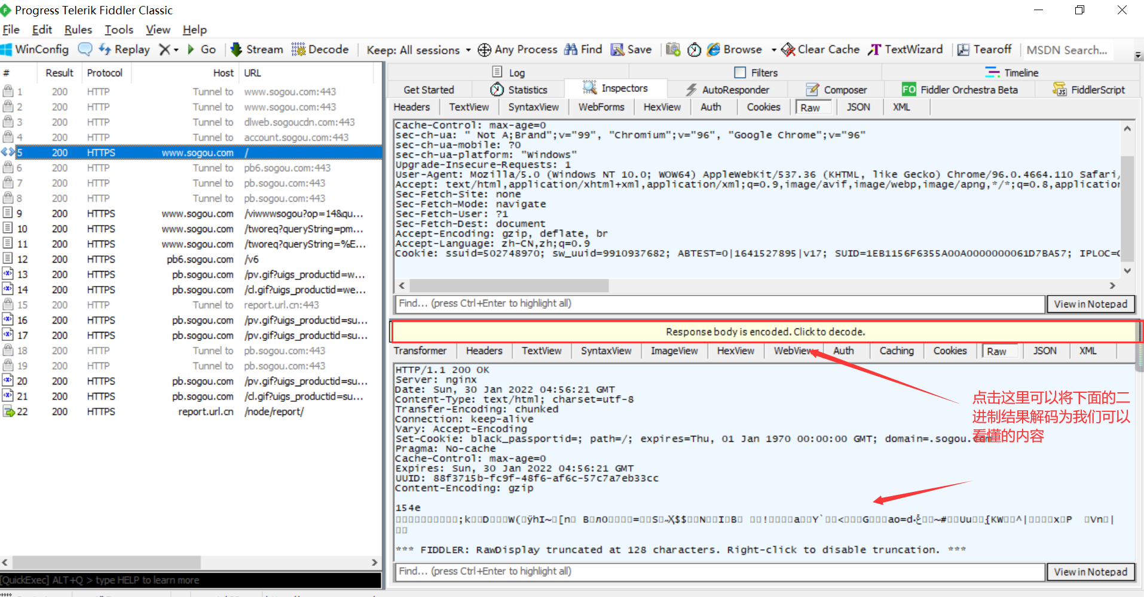Select session 4 tunnel to account.sogou.com:443
The width and height of the screenshot is (1144, 597).
[x=191, y=137]
